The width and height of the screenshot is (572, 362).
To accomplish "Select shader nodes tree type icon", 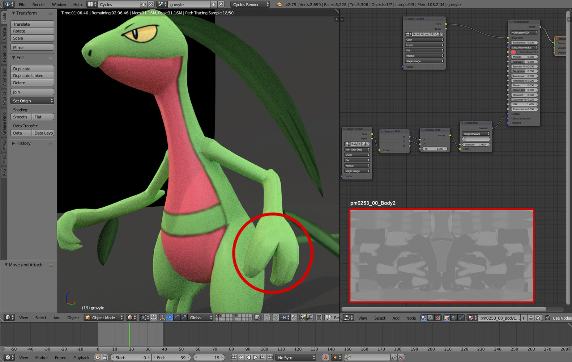I will coord(424,318).
